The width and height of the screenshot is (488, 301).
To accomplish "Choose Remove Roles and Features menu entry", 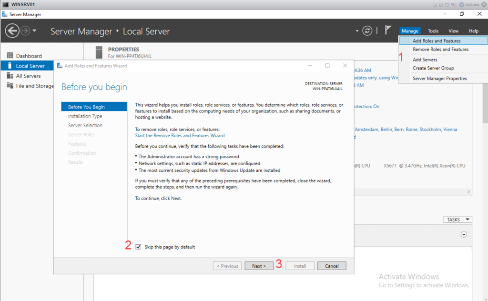I will click(443, 50).
